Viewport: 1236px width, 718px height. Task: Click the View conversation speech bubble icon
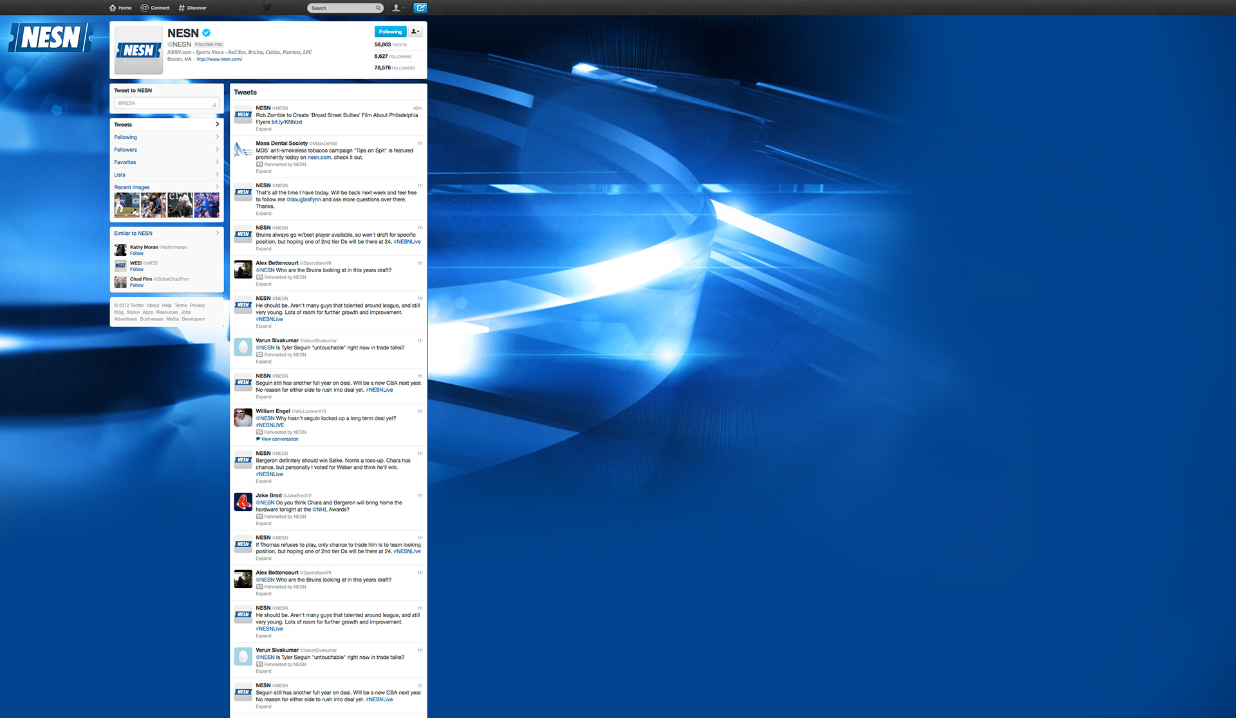click(x=258, y=439)
